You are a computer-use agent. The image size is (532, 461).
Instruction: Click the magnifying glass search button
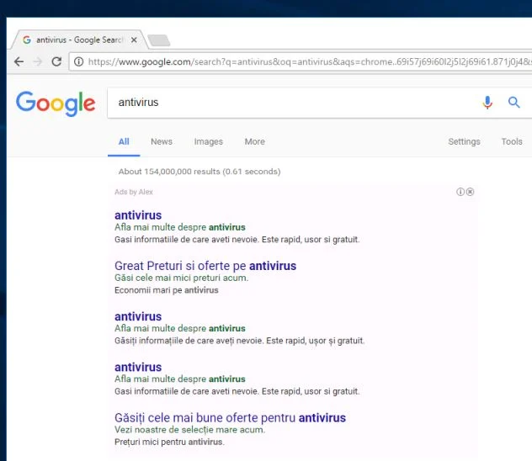click(513, 102)
